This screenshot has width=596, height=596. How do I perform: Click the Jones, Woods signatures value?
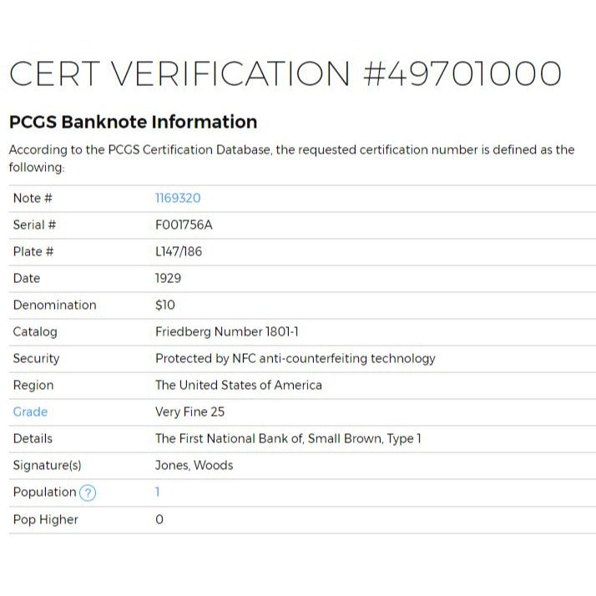[x=194, y=465]
